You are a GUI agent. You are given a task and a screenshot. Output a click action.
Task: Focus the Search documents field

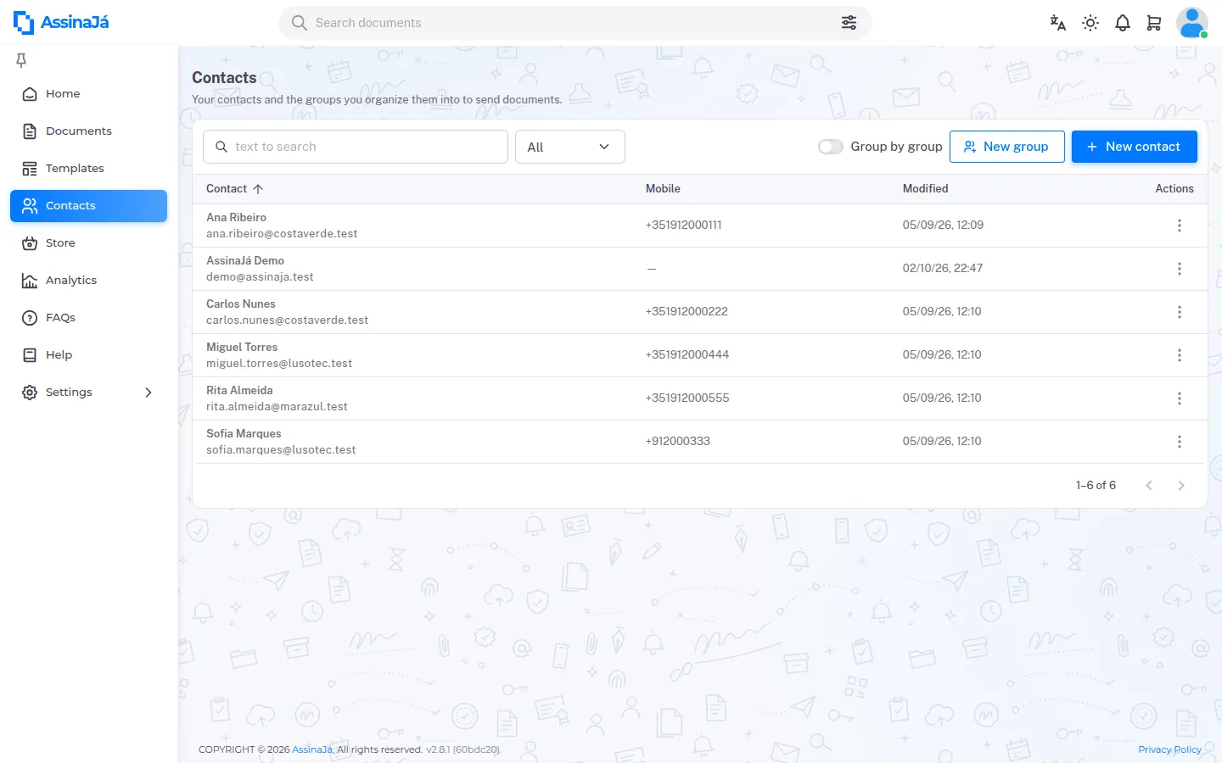[x=575, y=23]
